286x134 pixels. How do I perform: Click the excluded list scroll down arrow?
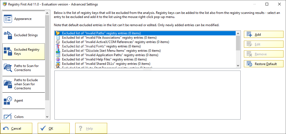(238, 66)
